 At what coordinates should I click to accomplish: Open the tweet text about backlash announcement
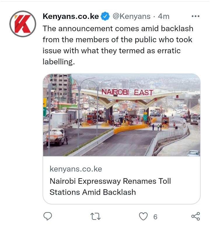[118, 45]
